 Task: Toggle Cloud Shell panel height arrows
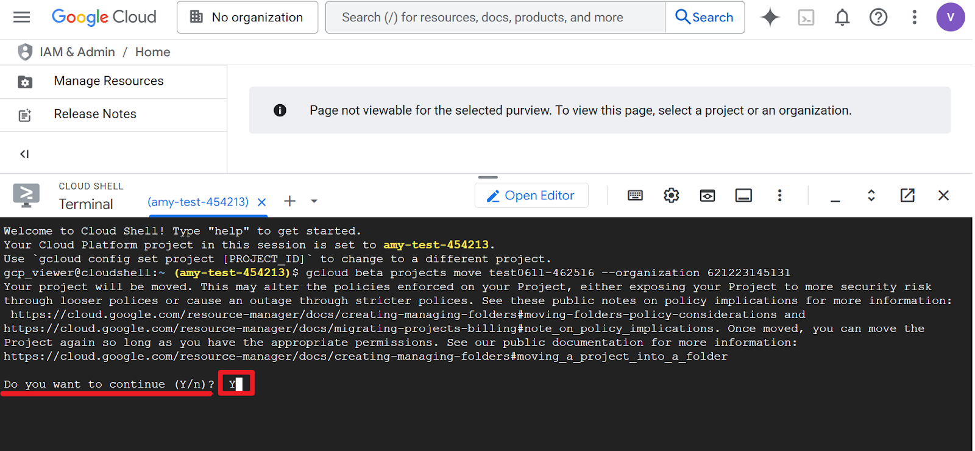point(871,195)
